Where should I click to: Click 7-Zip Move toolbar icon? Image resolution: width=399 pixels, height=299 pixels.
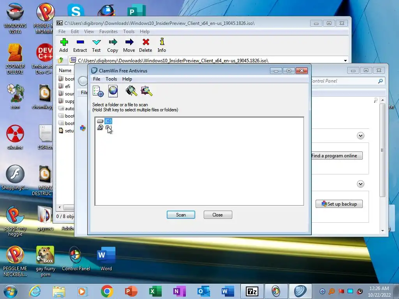129,45
